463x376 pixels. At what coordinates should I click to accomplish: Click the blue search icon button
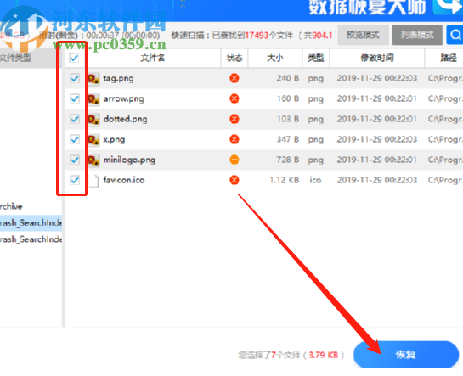(455, 35)
